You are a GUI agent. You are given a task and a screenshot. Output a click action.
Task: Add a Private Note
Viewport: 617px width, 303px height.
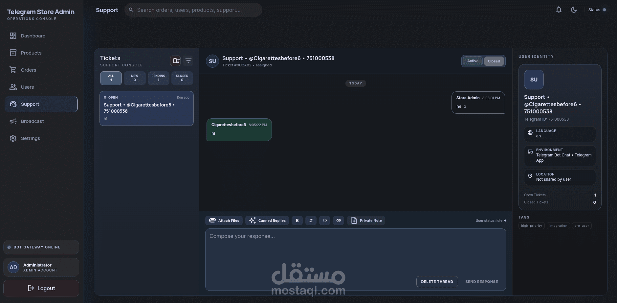366,221
